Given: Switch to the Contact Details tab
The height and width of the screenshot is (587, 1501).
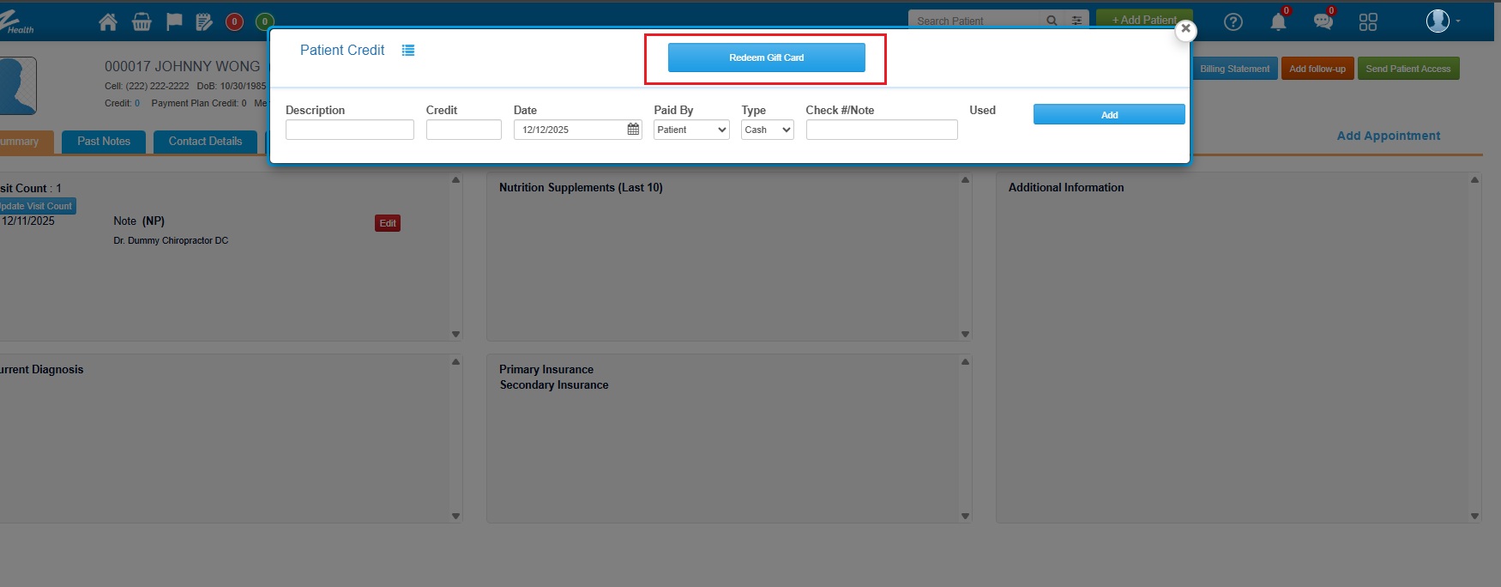Looking at the screenshot, I should tap(205, 142).
